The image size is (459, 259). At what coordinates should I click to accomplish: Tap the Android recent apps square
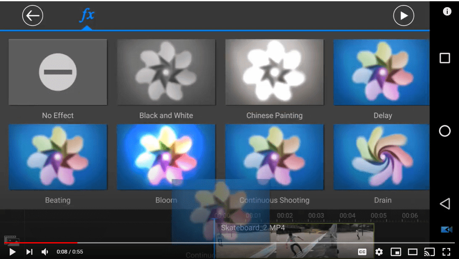pos(445,58)
